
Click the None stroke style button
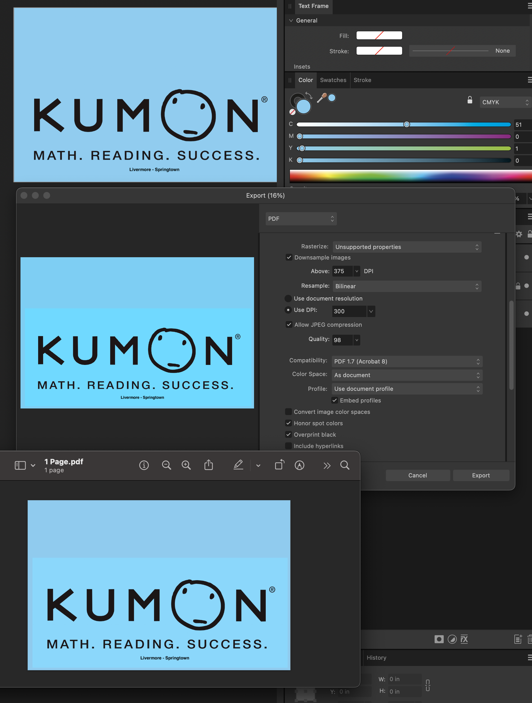(x=462, y=50)
